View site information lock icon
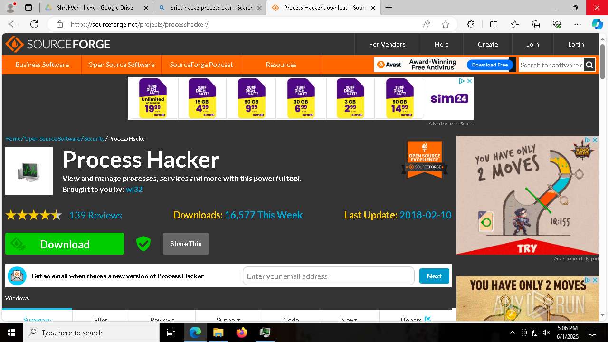 59,24
